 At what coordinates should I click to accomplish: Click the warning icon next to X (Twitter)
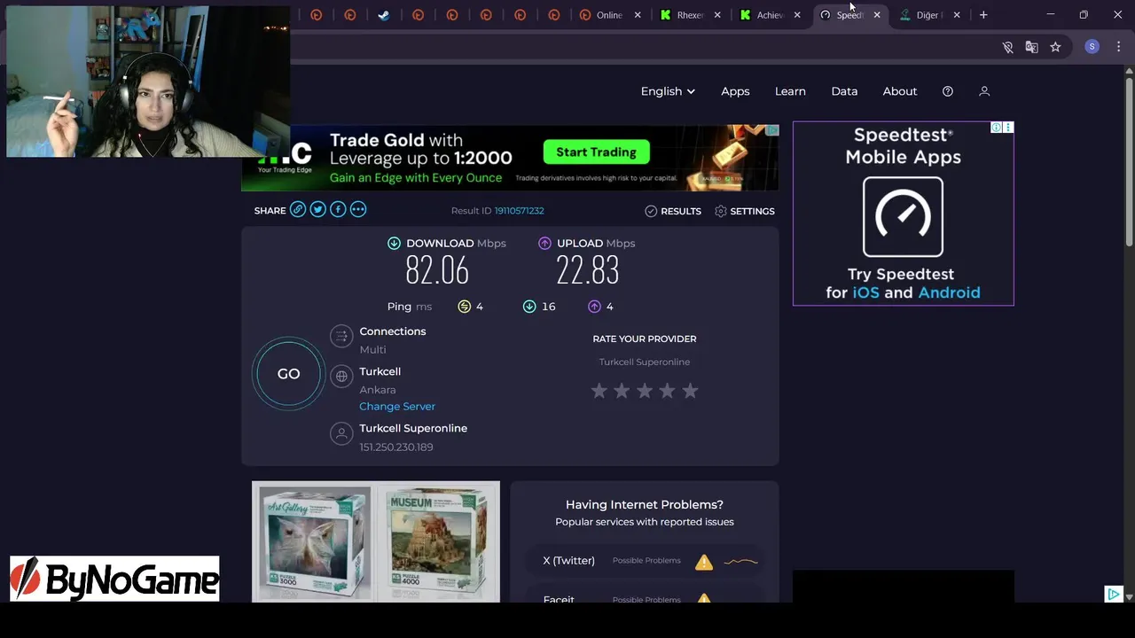(704, 562)
